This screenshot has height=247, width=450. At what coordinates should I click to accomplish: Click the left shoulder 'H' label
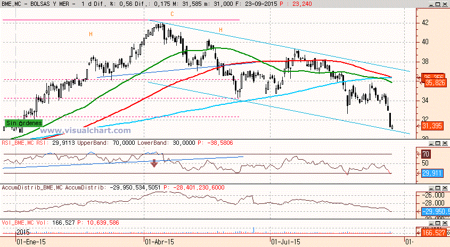click(x=91, y=35)
